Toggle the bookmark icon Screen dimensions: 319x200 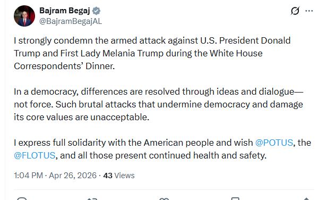pos(235,198)
